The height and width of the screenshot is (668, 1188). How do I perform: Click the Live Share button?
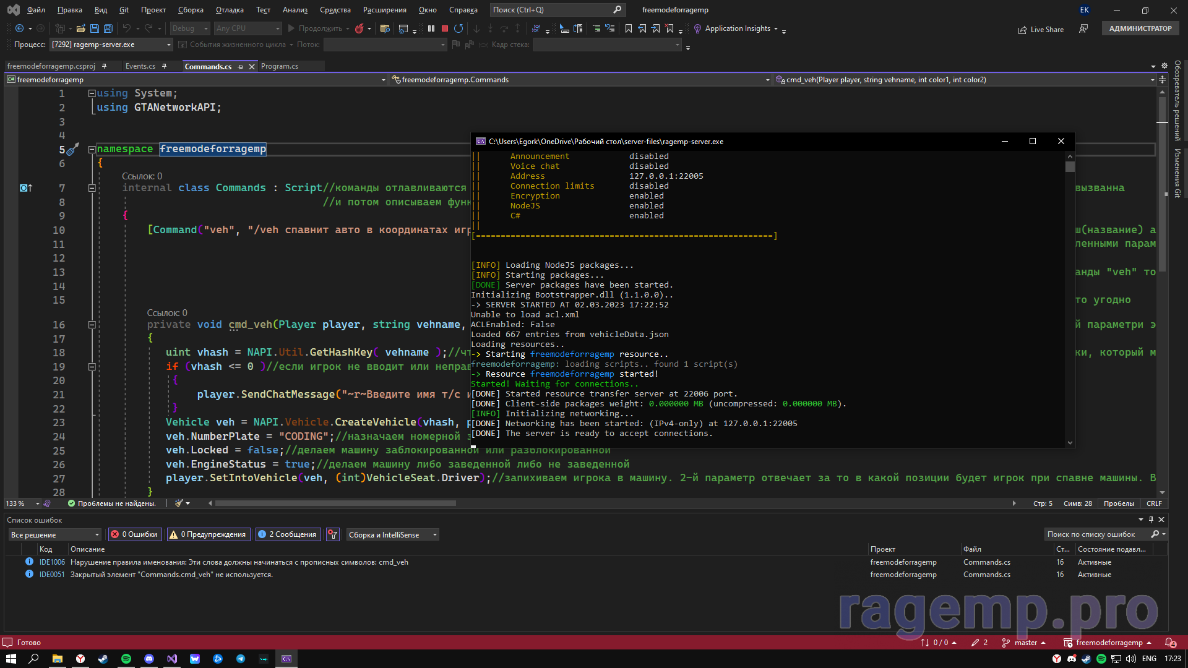coord(1041,29)
